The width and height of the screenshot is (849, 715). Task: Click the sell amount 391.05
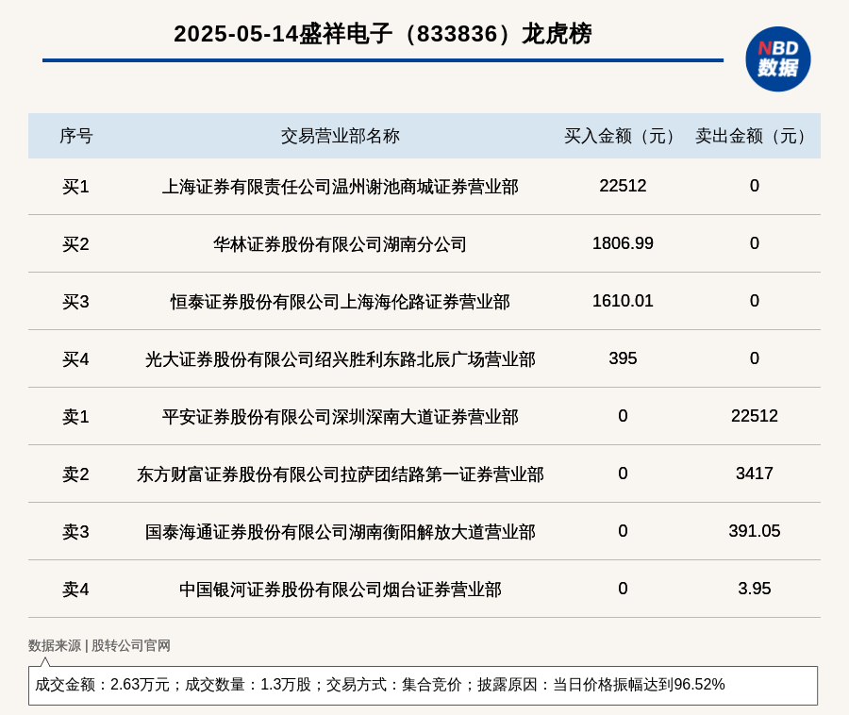coord(755,531)
